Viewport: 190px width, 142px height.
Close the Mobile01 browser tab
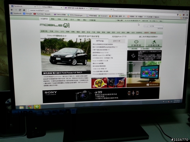111,9
